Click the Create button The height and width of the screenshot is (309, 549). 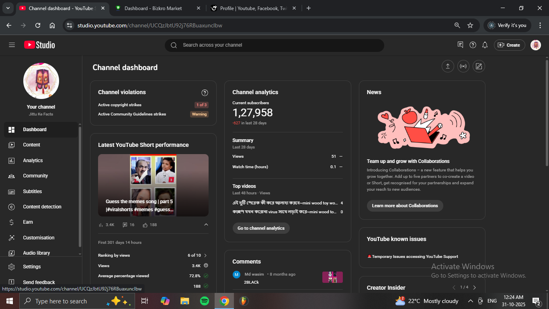[x=509, y=45]
